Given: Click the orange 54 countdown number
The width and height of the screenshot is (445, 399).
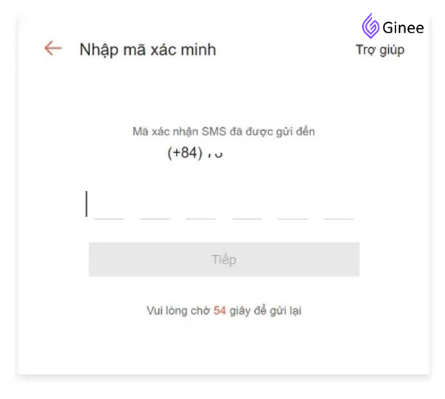Looking at the screenshot, I should tap(220, 310).
